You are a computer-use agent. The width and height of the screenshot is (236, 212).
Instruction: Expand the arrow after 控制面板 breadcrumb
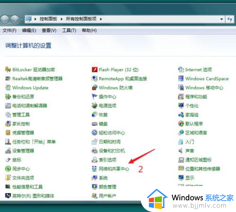pyautogui.click(x=62, y=19)
